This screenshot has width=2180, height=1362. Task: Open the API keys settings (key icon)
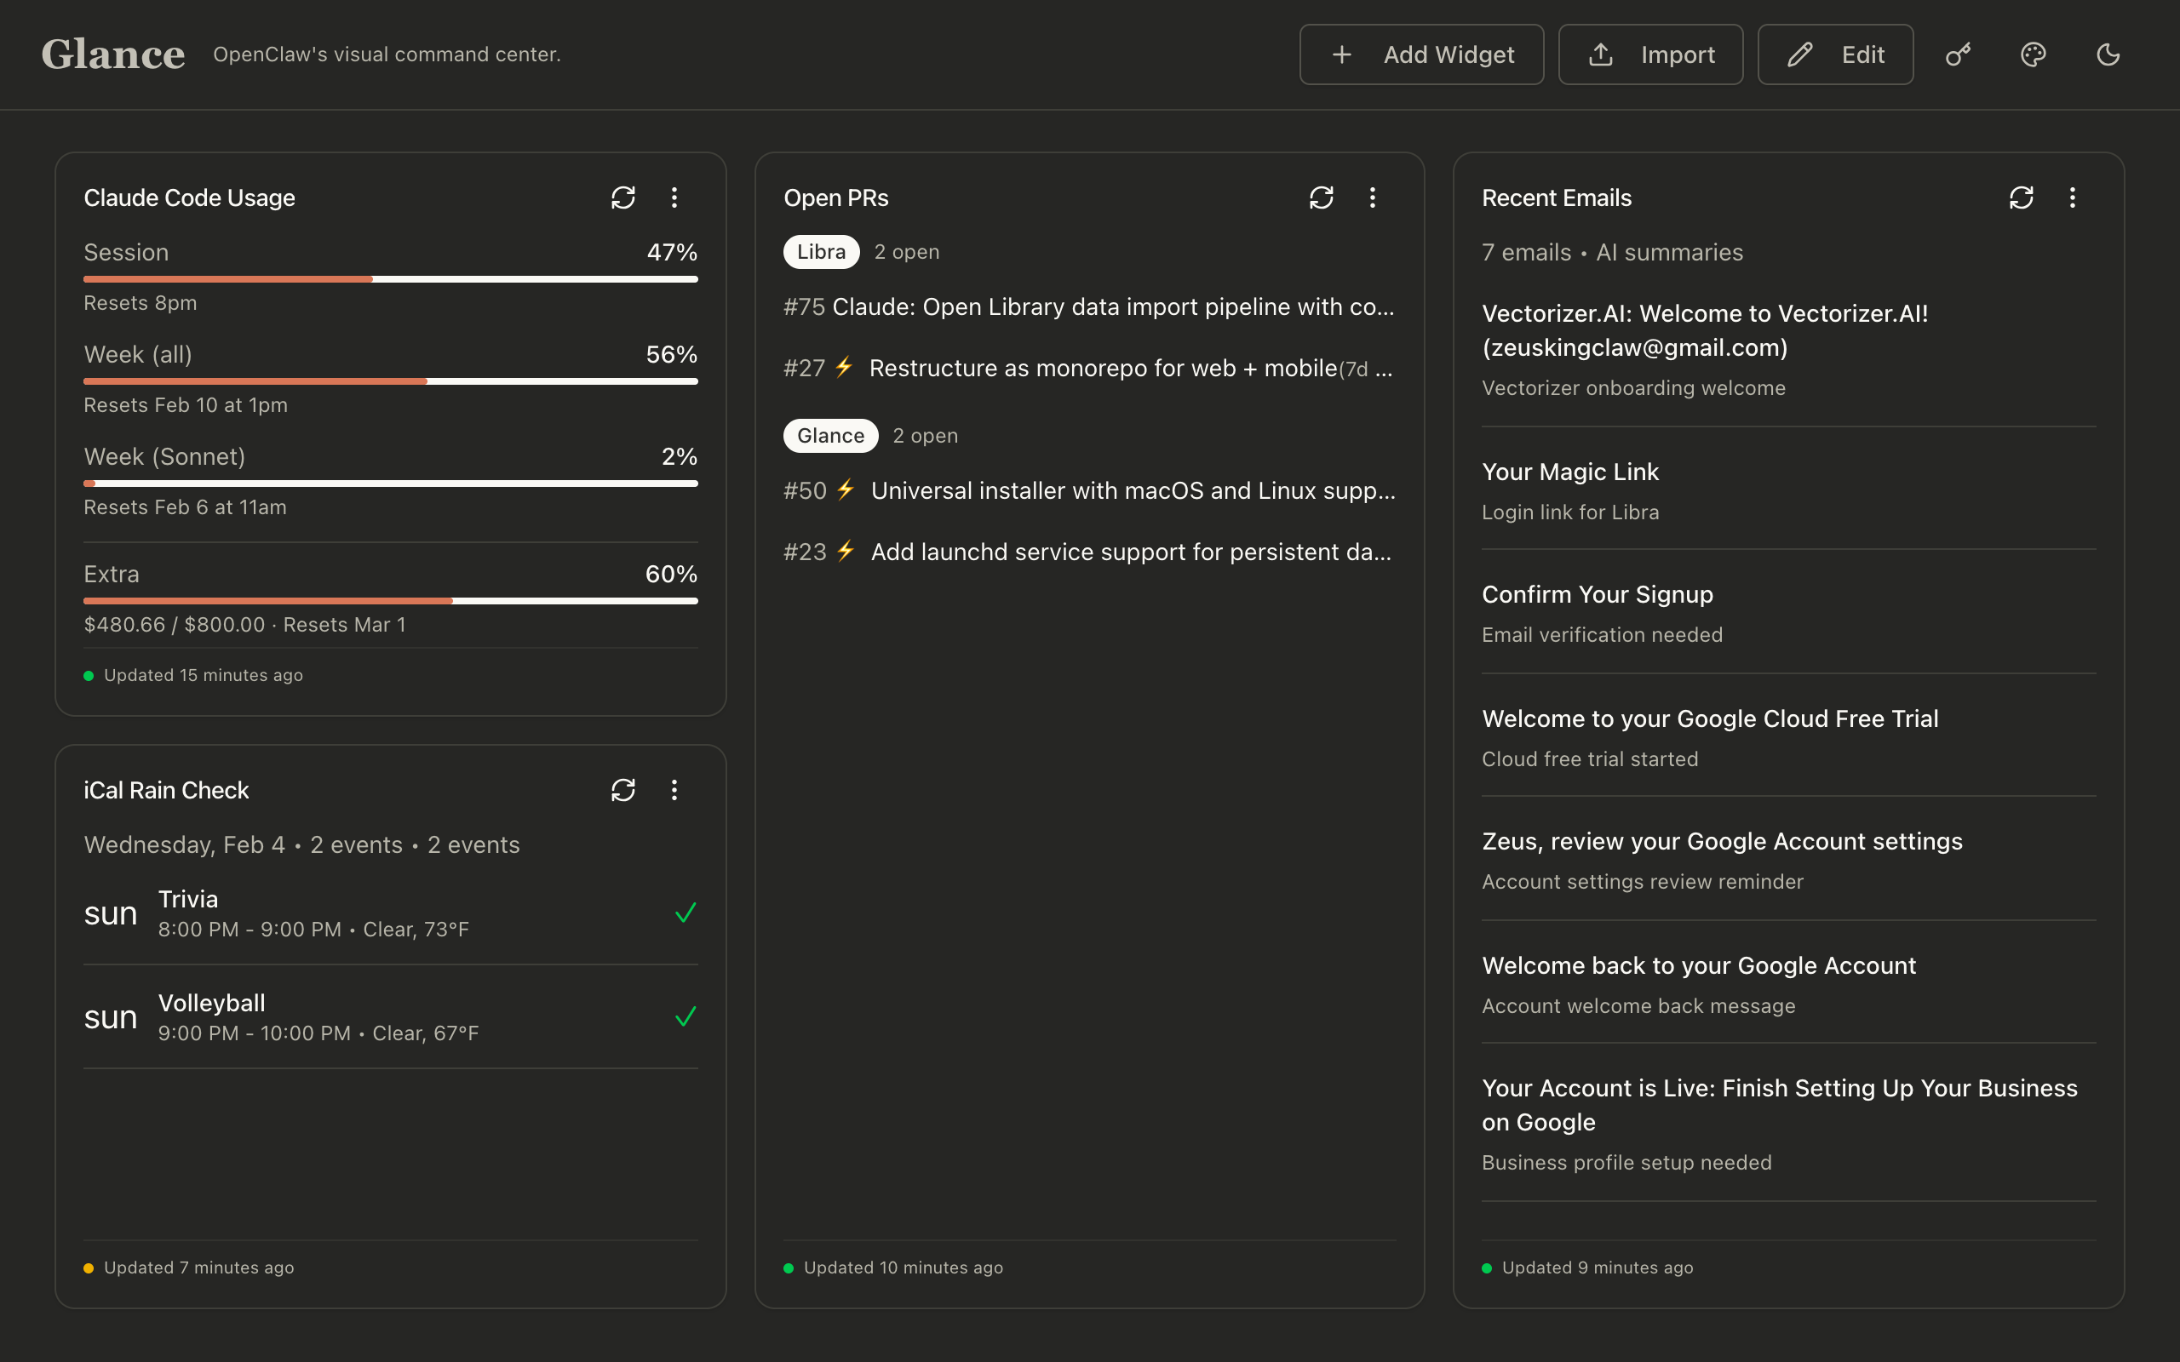point(1957,54)
